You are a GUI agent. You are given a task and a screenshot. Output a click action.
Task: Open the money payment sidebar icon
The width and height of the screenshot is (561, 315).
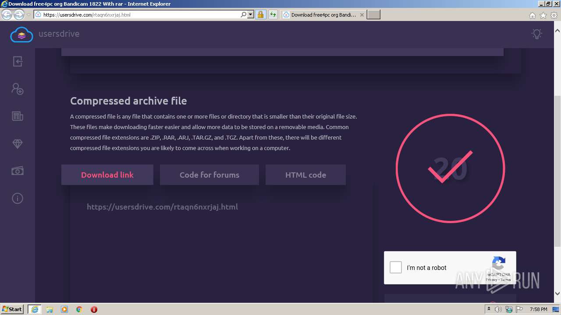click(x=18, y=171)
